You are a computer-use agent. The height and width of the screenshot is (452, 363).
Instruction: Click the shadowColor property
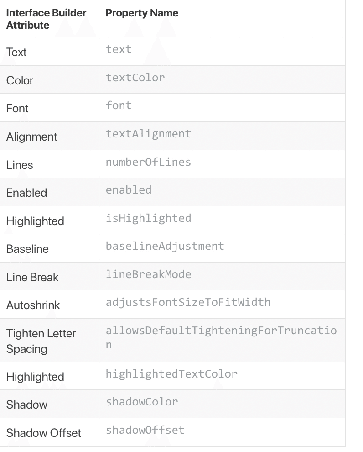point(142,402)
